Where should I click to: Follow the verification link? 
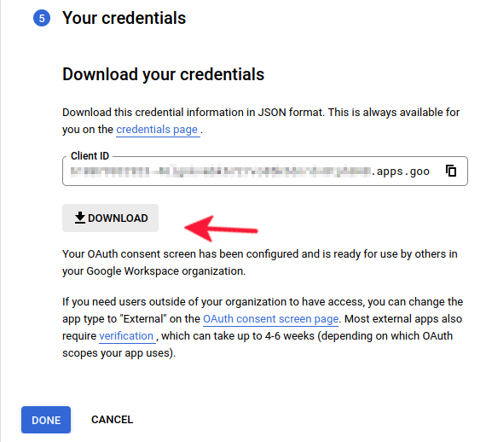click(x=127, y=336)
